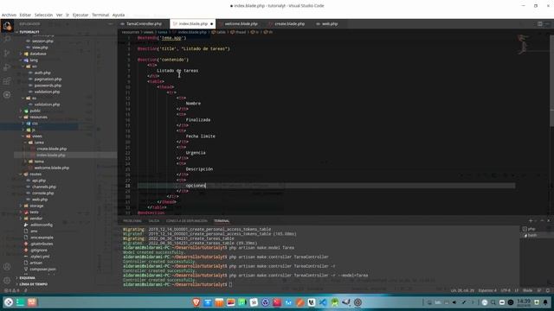Click the UTF-8 encoding status item
The image size is (554, 311).
pos(506,290)
